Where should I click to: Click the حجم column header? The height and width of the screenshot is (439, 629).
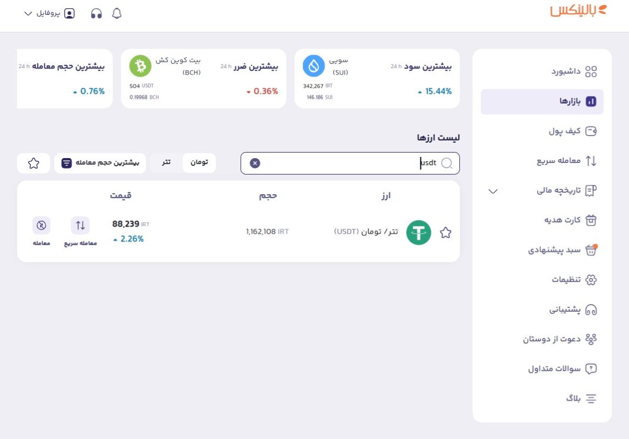(268, 196)
